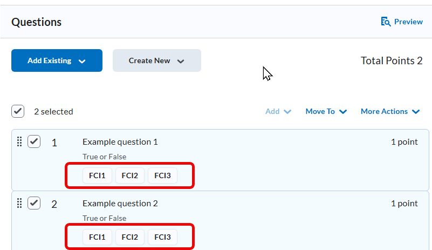The image size is (432, 250).
Task: Toggle the select-all questions checkbox
Action: click(x=18, y=111)
